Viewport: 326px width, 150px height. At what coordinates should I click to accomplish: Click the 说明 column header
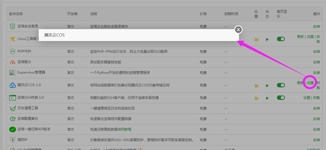click(x=94, y=14)
